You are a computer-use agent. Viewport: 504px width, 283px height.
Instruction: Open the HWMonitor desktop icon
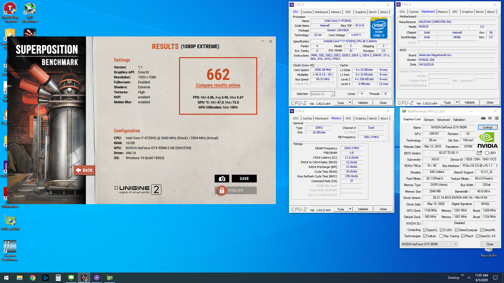(10, 206)
